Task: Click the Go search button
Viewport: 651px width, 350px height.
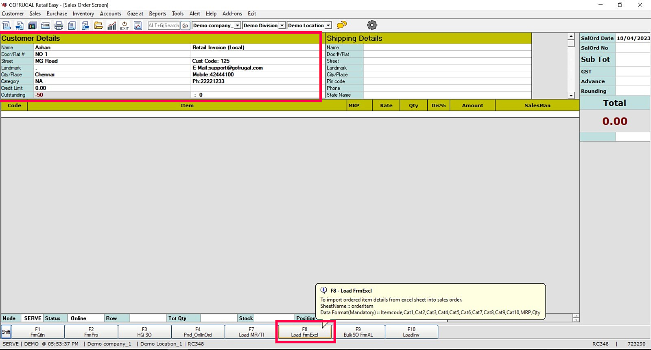Action: pyautogui.click(x=185, y=25)
